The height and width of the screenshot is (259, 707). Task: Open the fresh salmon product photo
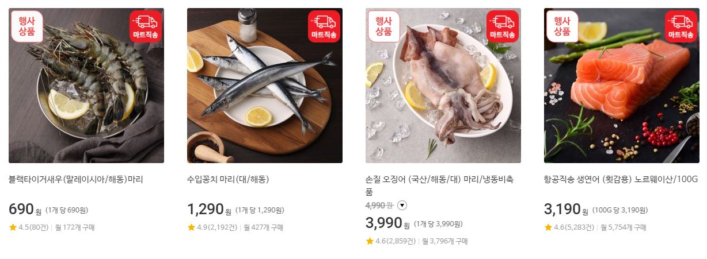click(x=622, y=86)
